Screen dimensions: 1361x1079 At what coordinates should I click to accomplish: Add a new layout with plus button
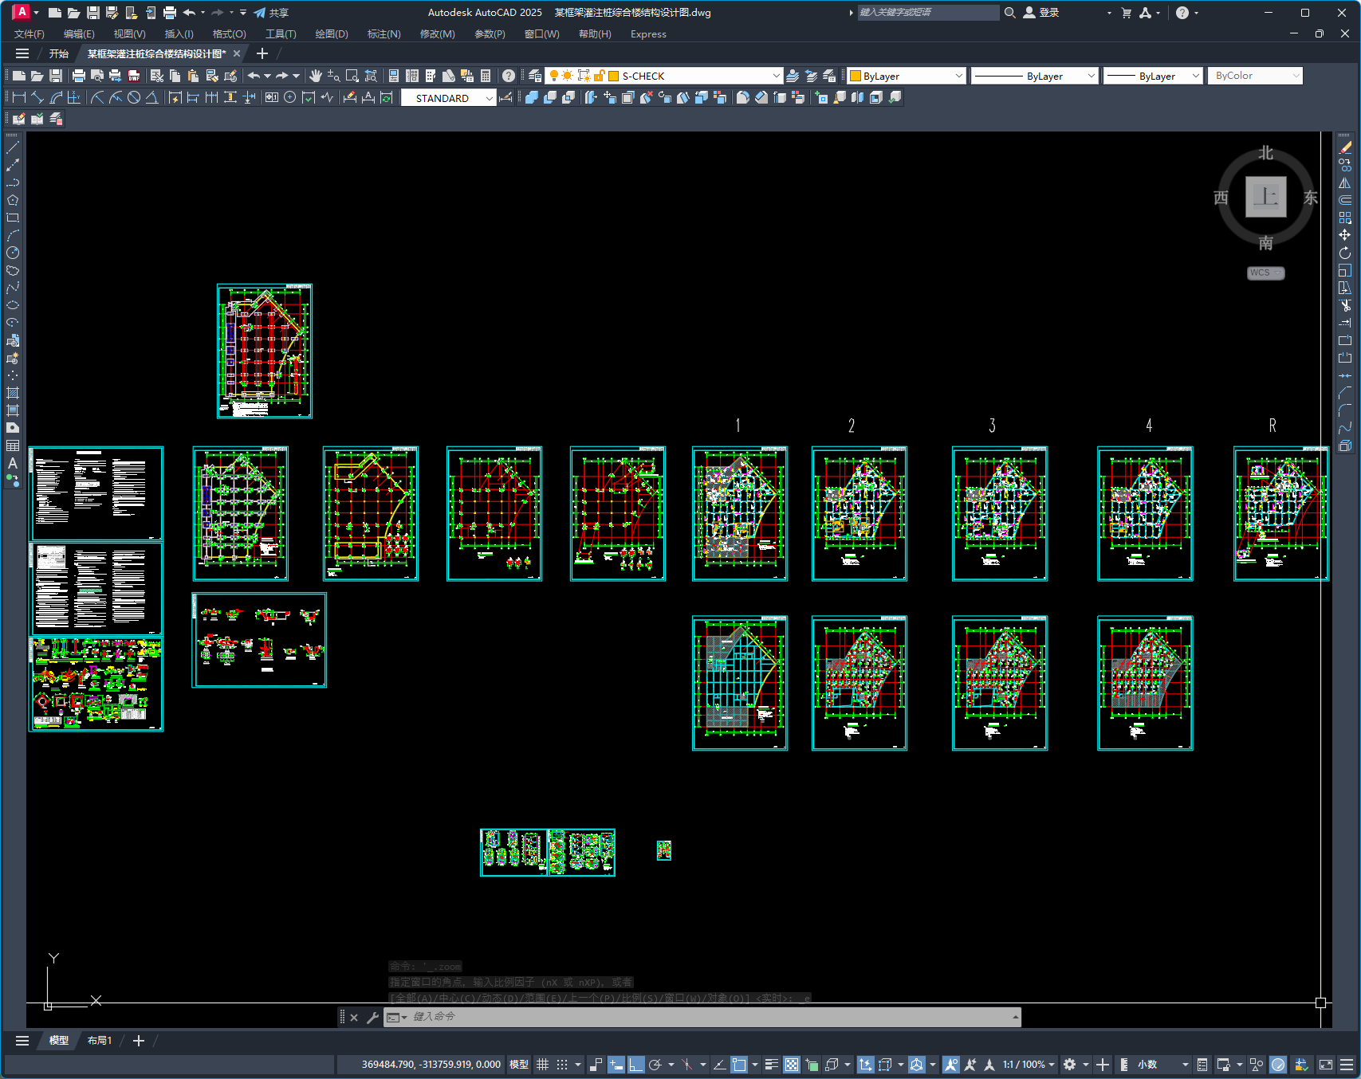tap(139, 1041)
